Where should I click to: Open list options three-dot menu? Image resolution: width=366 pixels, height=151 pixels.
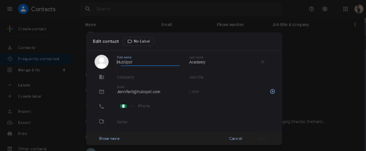pos(355,24)
